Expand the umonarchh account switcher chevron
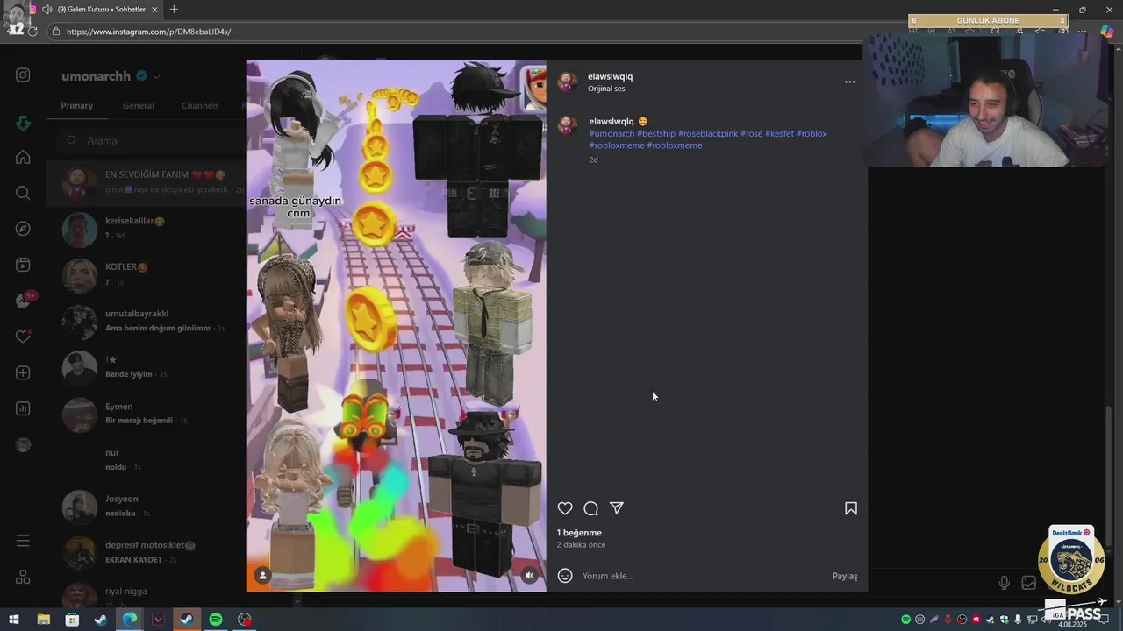Viewport: 1123px width, 631px height. tap(156, 77)
